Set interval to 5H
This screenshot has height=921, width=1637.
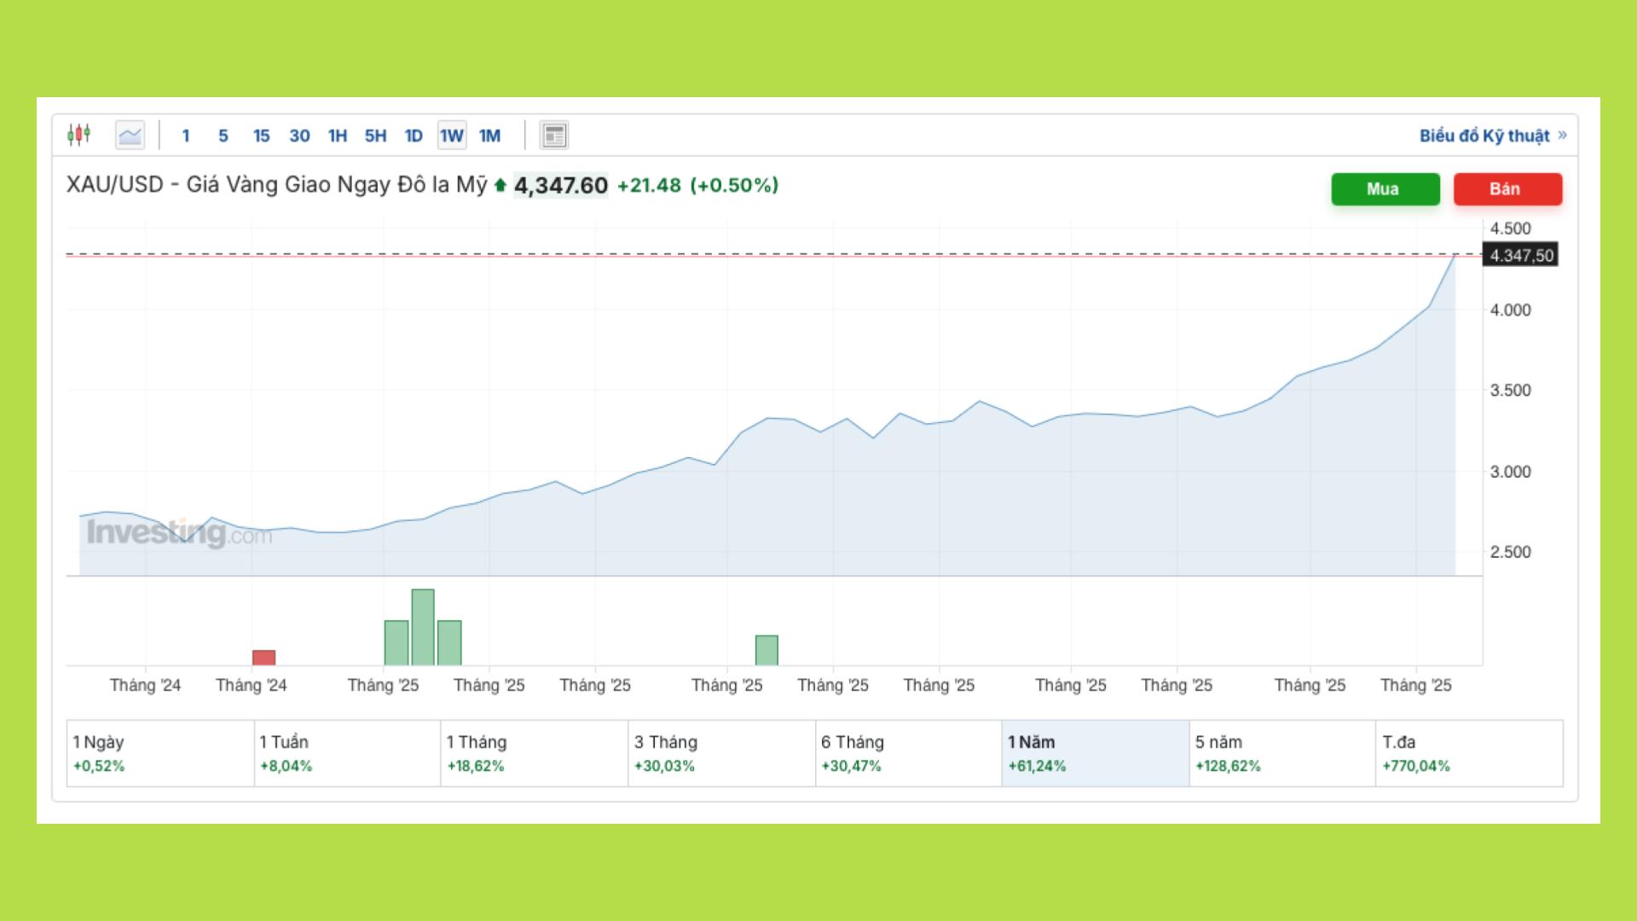(x=375, y=136)
